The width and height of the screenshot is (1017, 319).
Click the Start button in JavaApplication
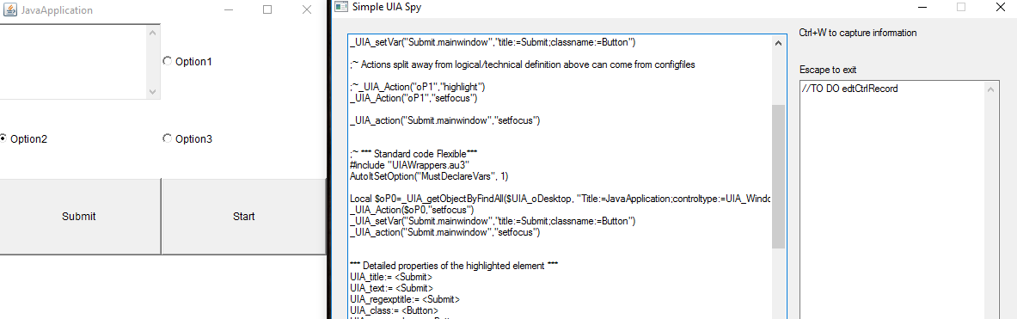point(243,217)
